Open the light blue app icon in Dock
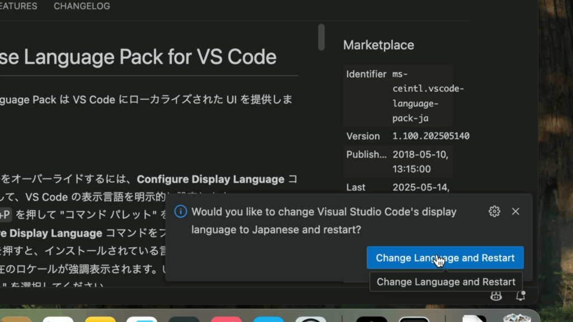 pos(268,319)
